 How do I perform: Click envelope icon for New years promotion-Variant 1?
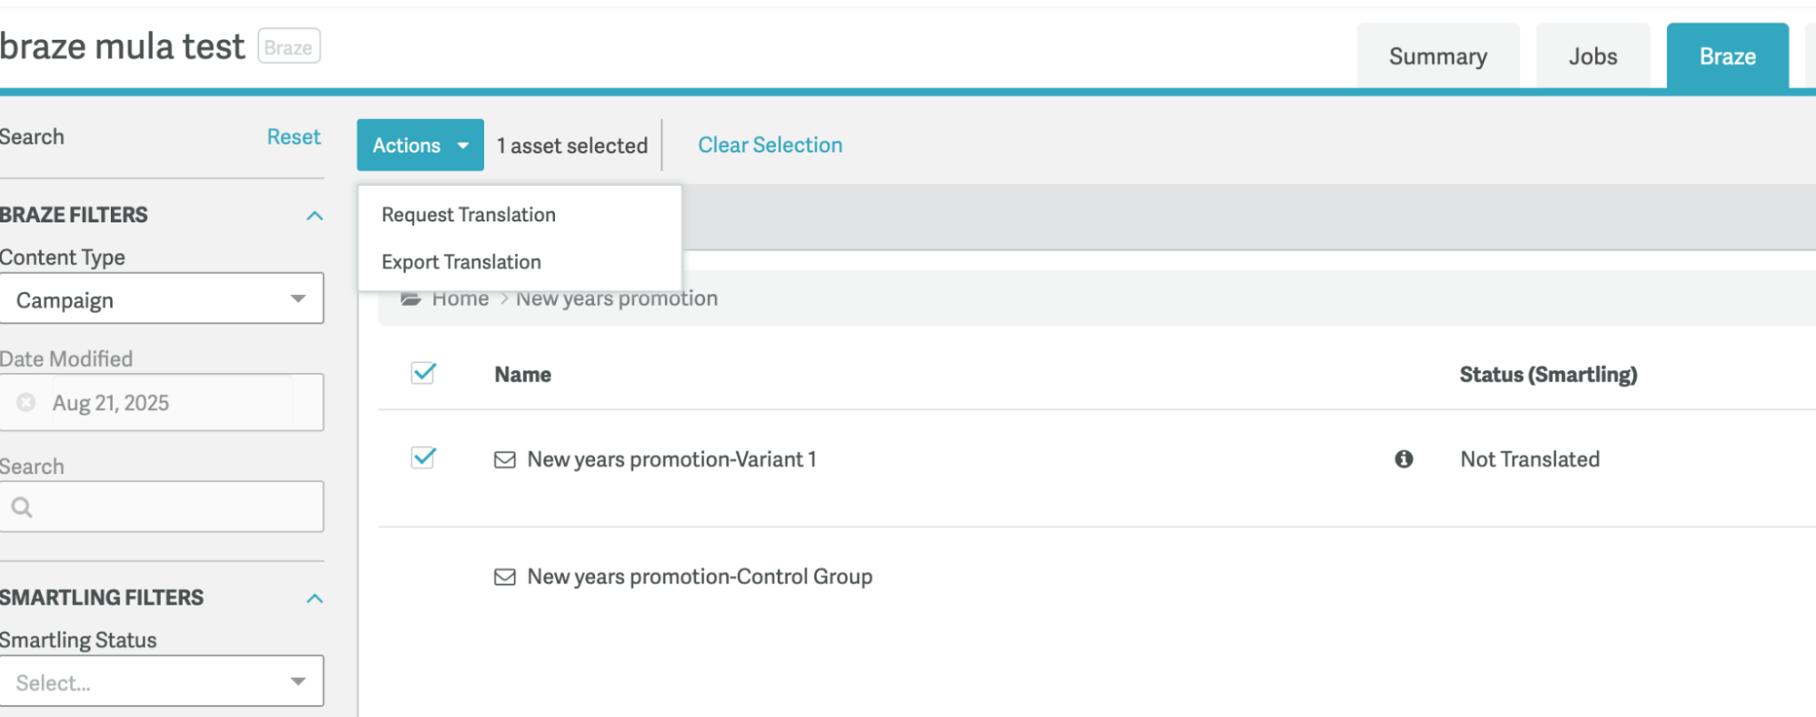coord(504,460)
